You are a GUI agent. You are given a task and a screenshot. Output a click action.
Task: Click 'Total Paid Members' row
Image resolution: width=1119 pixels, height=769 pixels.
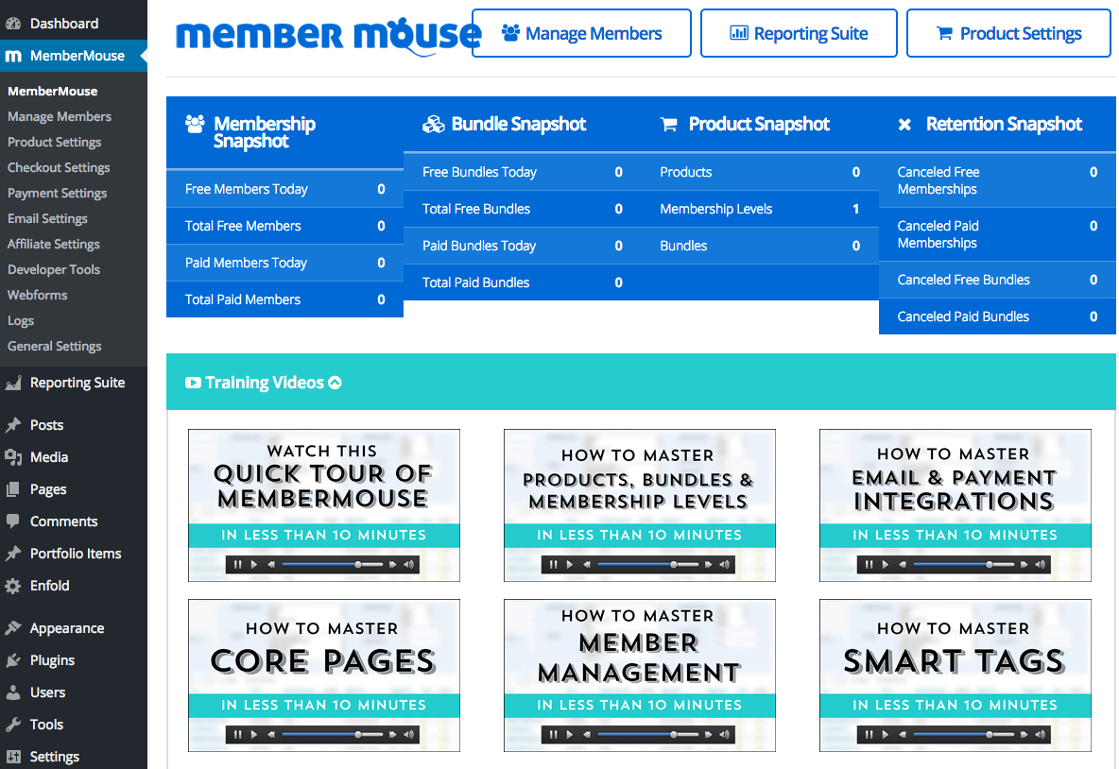pyautogui.click(x=284, y=299)
